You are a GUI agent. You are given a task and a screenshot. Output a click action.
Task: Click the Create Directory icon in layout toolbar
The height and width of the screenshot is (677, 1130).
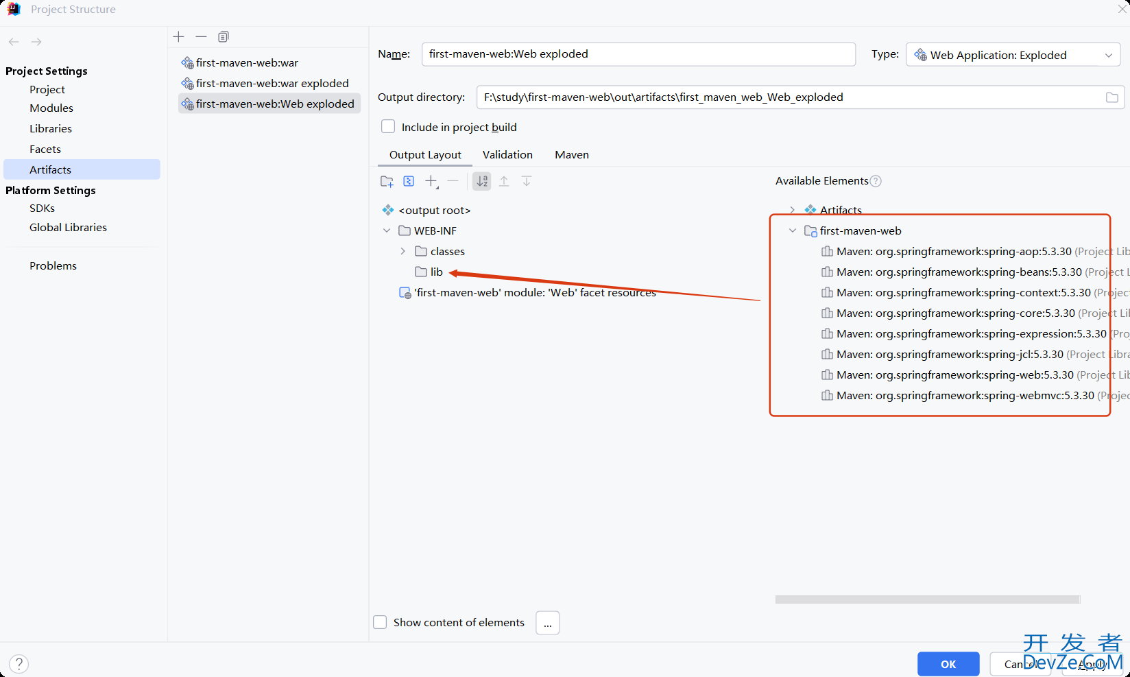pyautogui.click(x=387, y=181)
